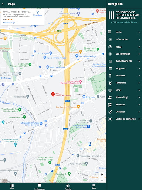
Task: Click the red FYCMA map pin
Action: point(53,95)
